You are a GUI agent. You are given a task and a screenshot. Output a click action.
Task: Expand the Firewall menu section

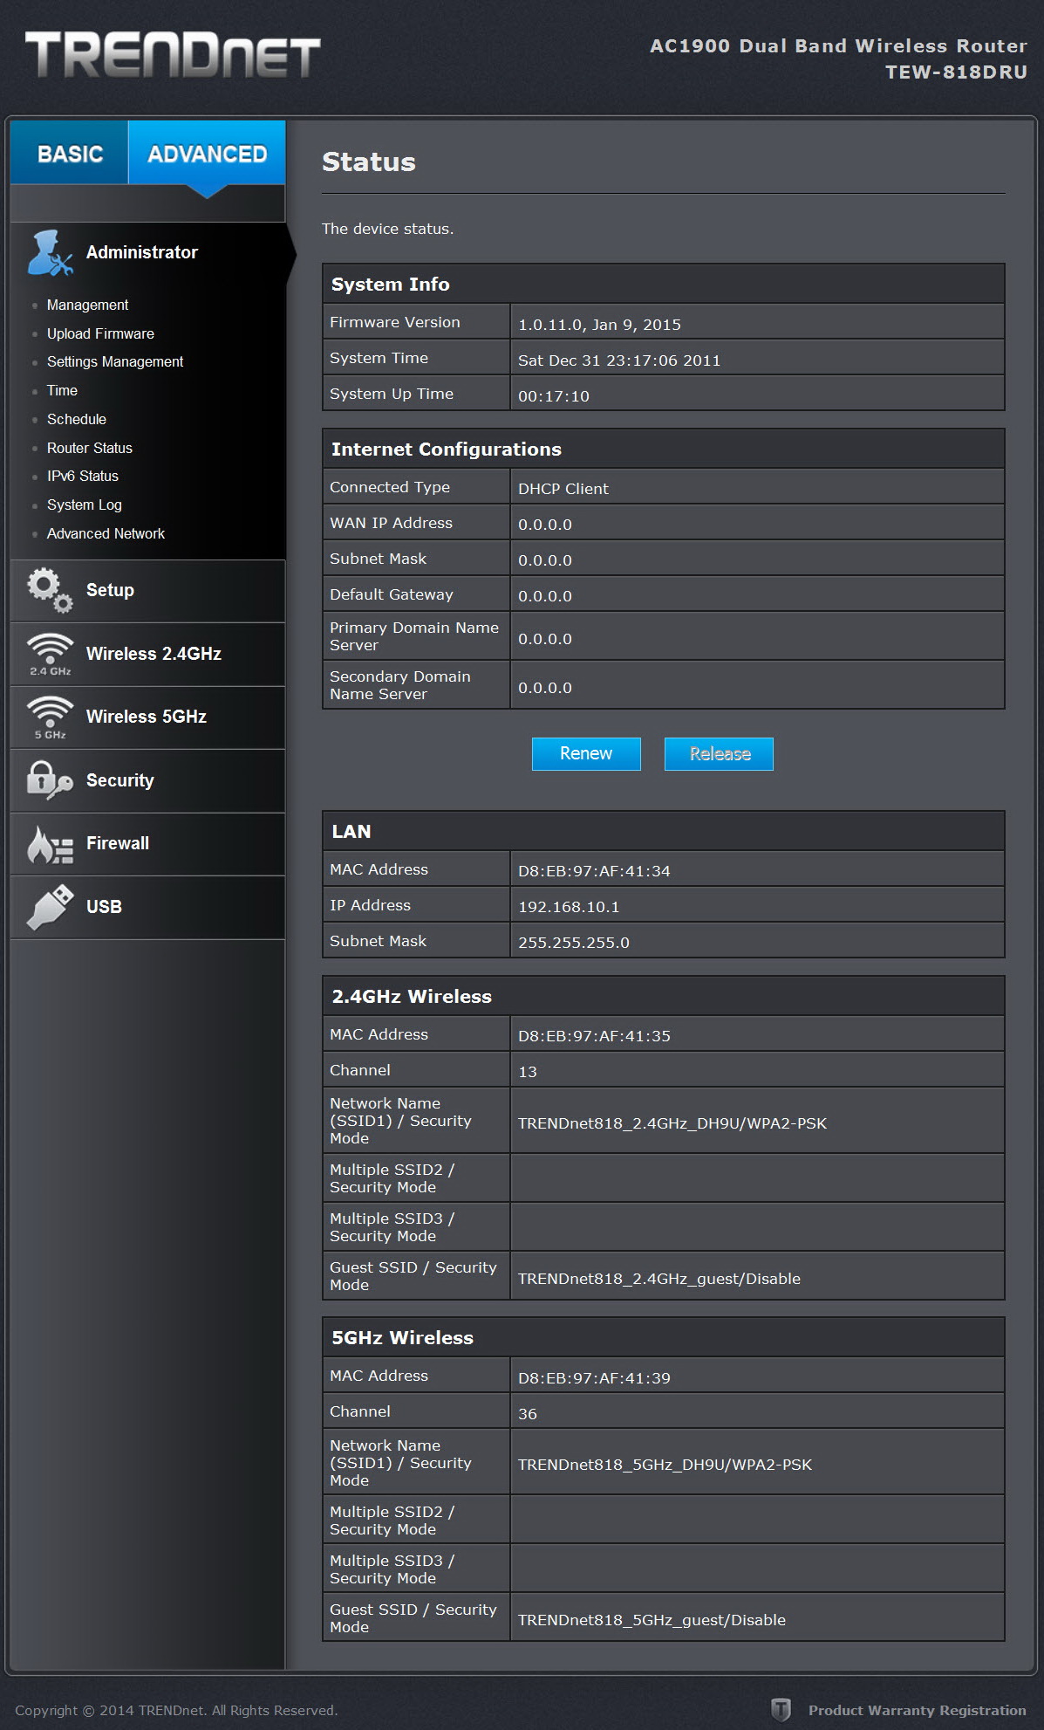[x=147, y=844]
